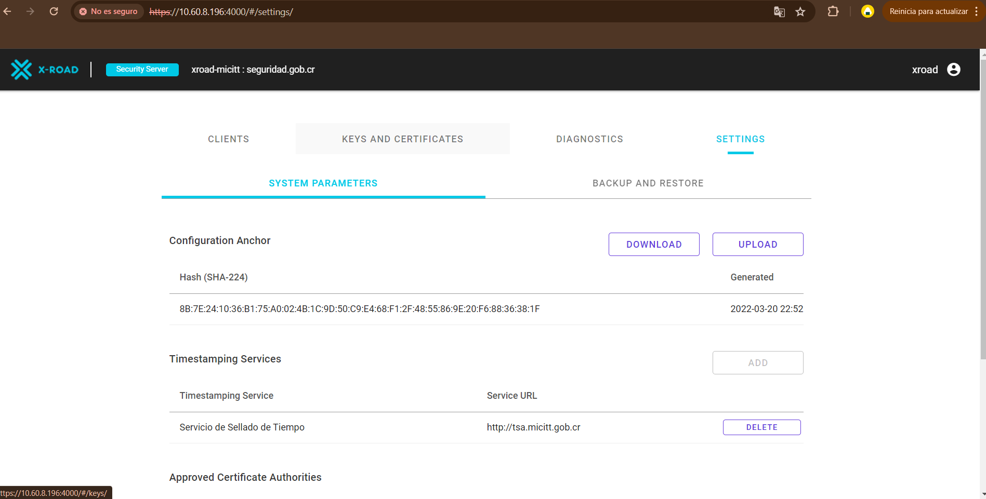The image size is (986, 499).
Task: Click the 'No es seguro' security warning chip
Action: point(109,11)
